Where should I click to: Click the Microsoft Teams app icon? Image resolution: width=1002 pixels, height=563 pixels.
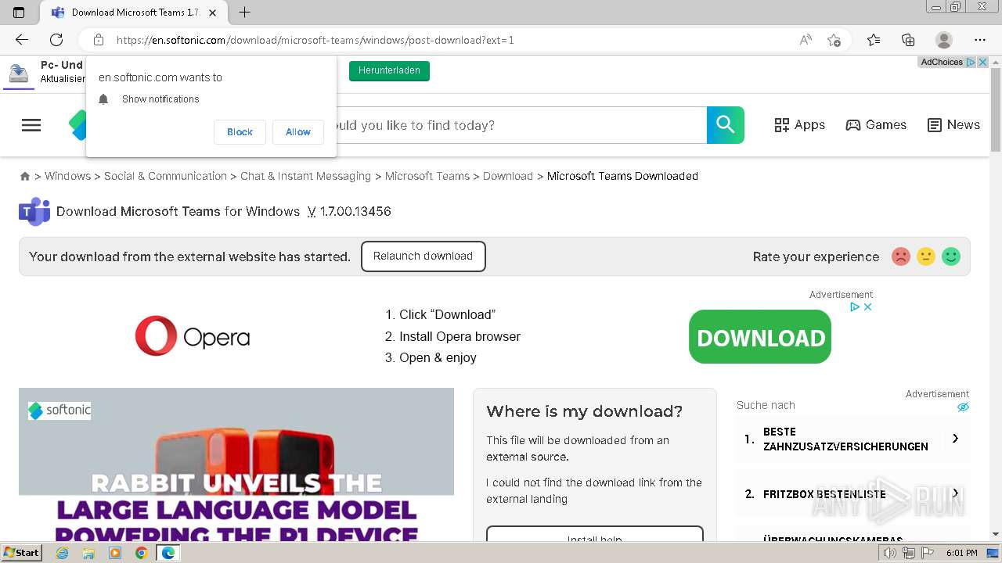[34, 212]
